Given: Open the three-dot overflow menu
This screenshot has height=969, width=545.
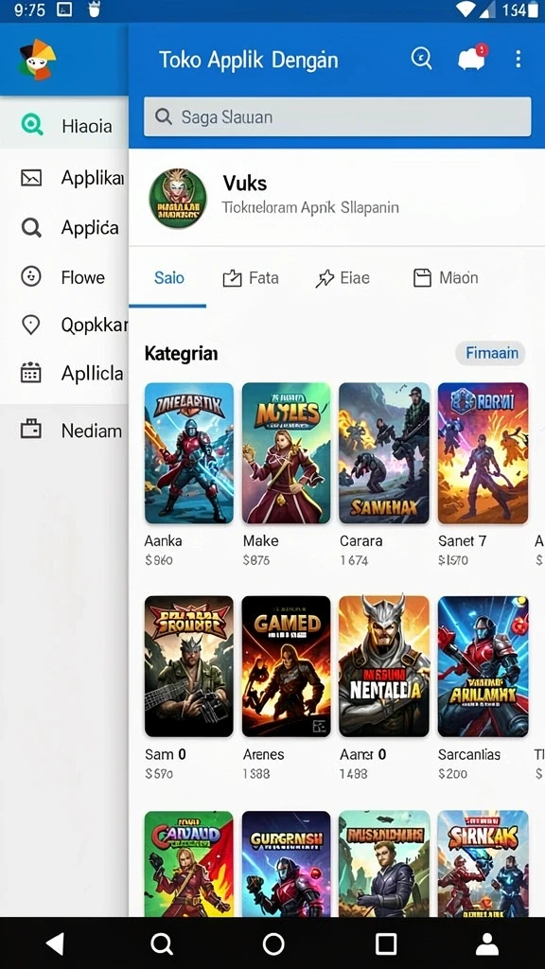Looking at the screenshot, I should pyautogui.click(x=518, y=59).
